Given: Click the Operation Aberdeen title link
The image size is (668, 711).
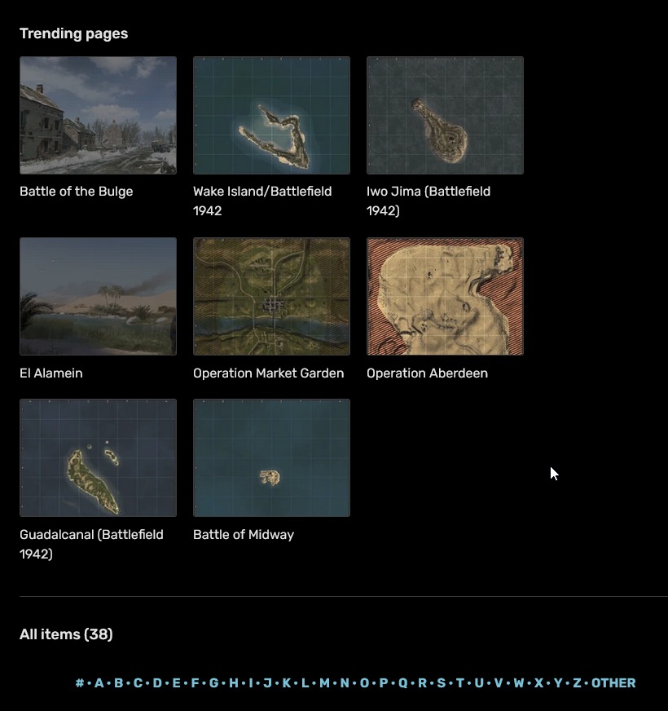Looking at the screenshot, I should pos(428,373).
